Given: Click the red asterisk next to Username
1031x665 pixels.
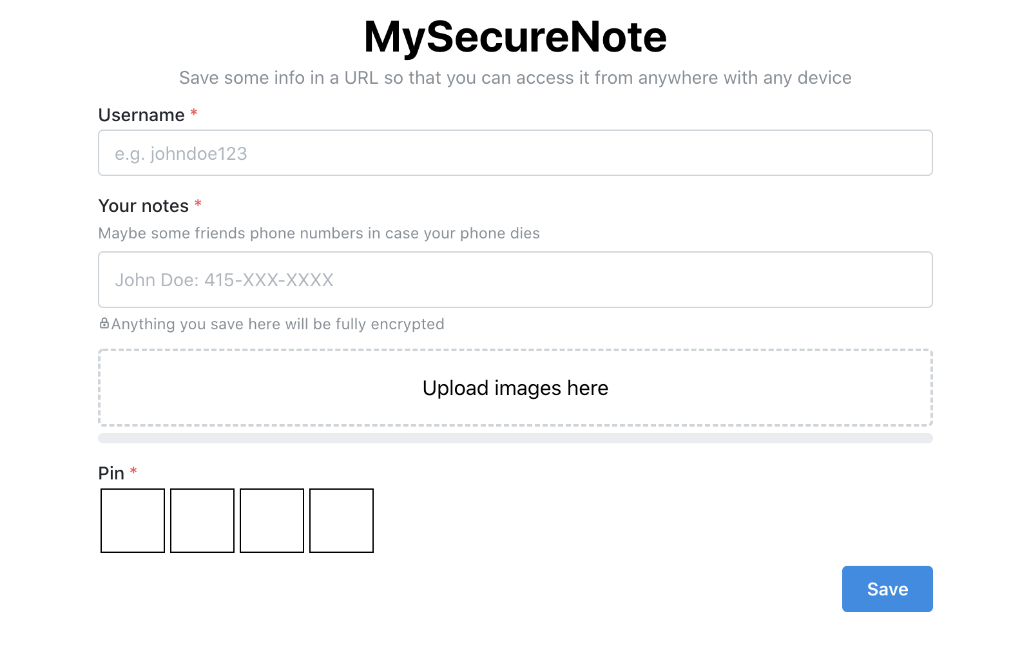Looking at the screenshot, I should (x=194, y=113).
